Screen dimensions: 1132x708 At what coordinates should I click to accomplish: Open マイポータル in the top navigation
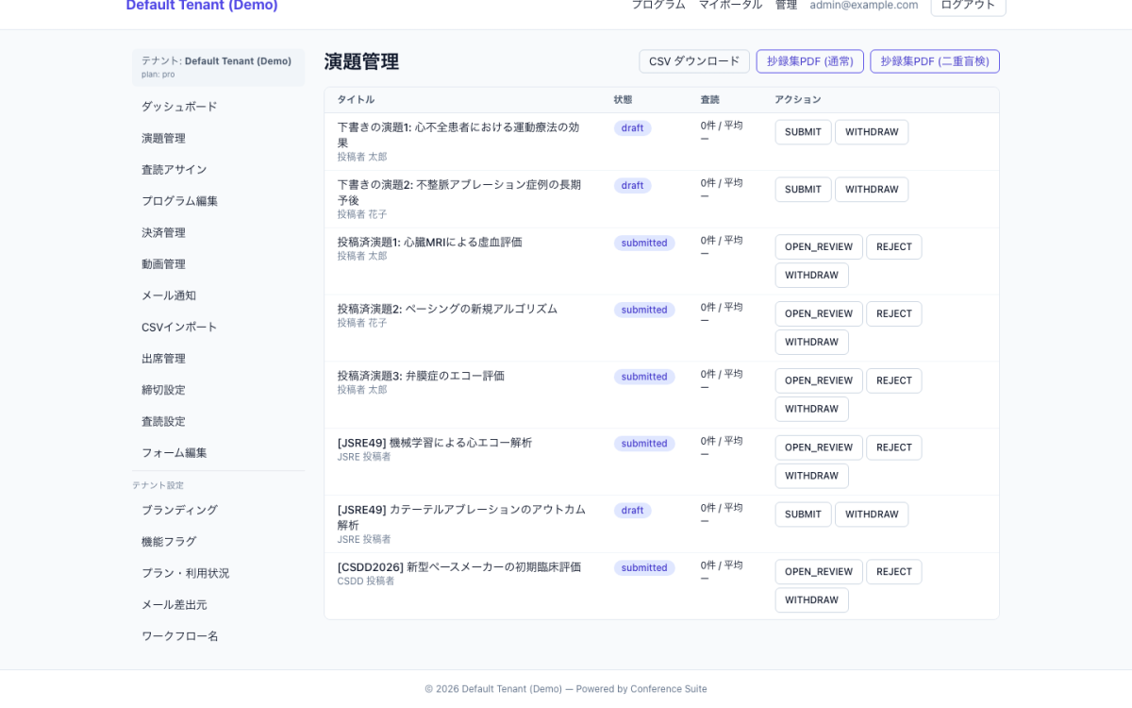[730, 5]
